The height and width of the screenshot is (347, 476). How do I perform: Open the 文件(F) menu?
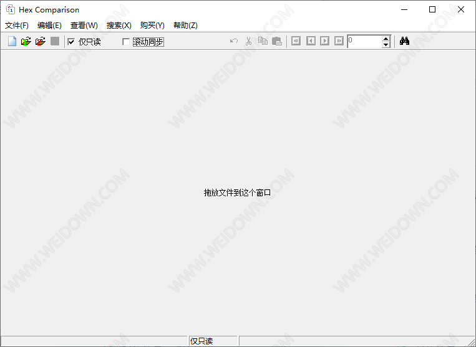[17, 26]
